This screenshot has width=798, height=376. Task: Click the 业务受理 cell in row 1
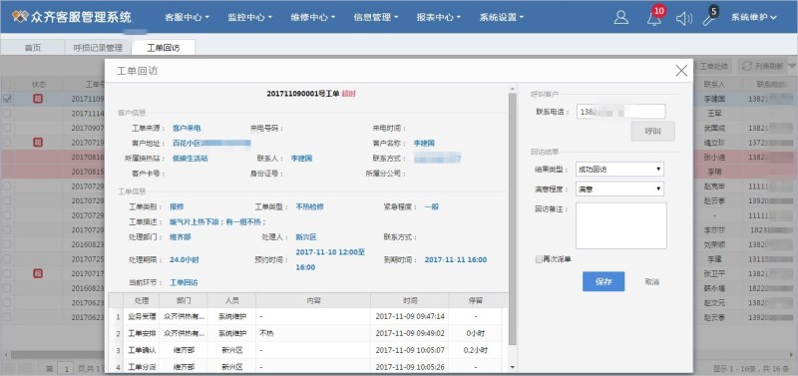point(142,316)
